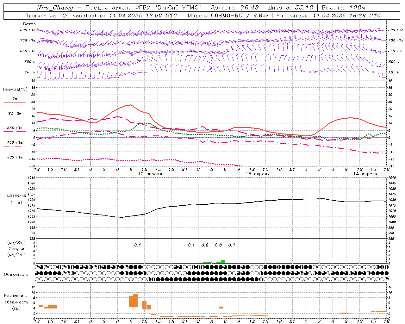Click the '10 м' wind level label on left
This screenshot has height=324, width=405.
click(x=30, y=72)
